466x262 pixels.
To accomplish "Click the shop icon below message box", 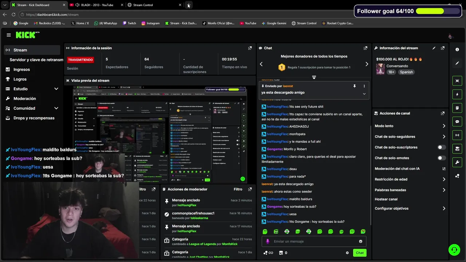I will pyautogui.click(x=281, y=253).
